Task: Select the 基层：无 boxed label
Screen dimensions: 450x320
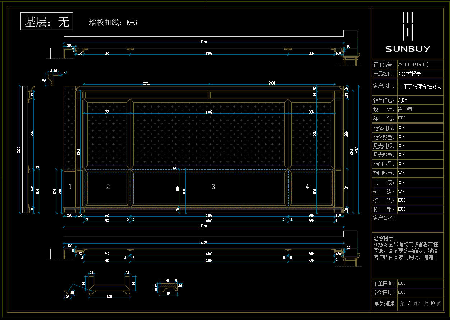Action: (47, 22)
